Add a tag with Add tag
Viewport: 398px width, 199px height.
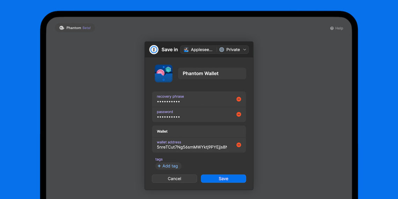click(x=168, y=166)
